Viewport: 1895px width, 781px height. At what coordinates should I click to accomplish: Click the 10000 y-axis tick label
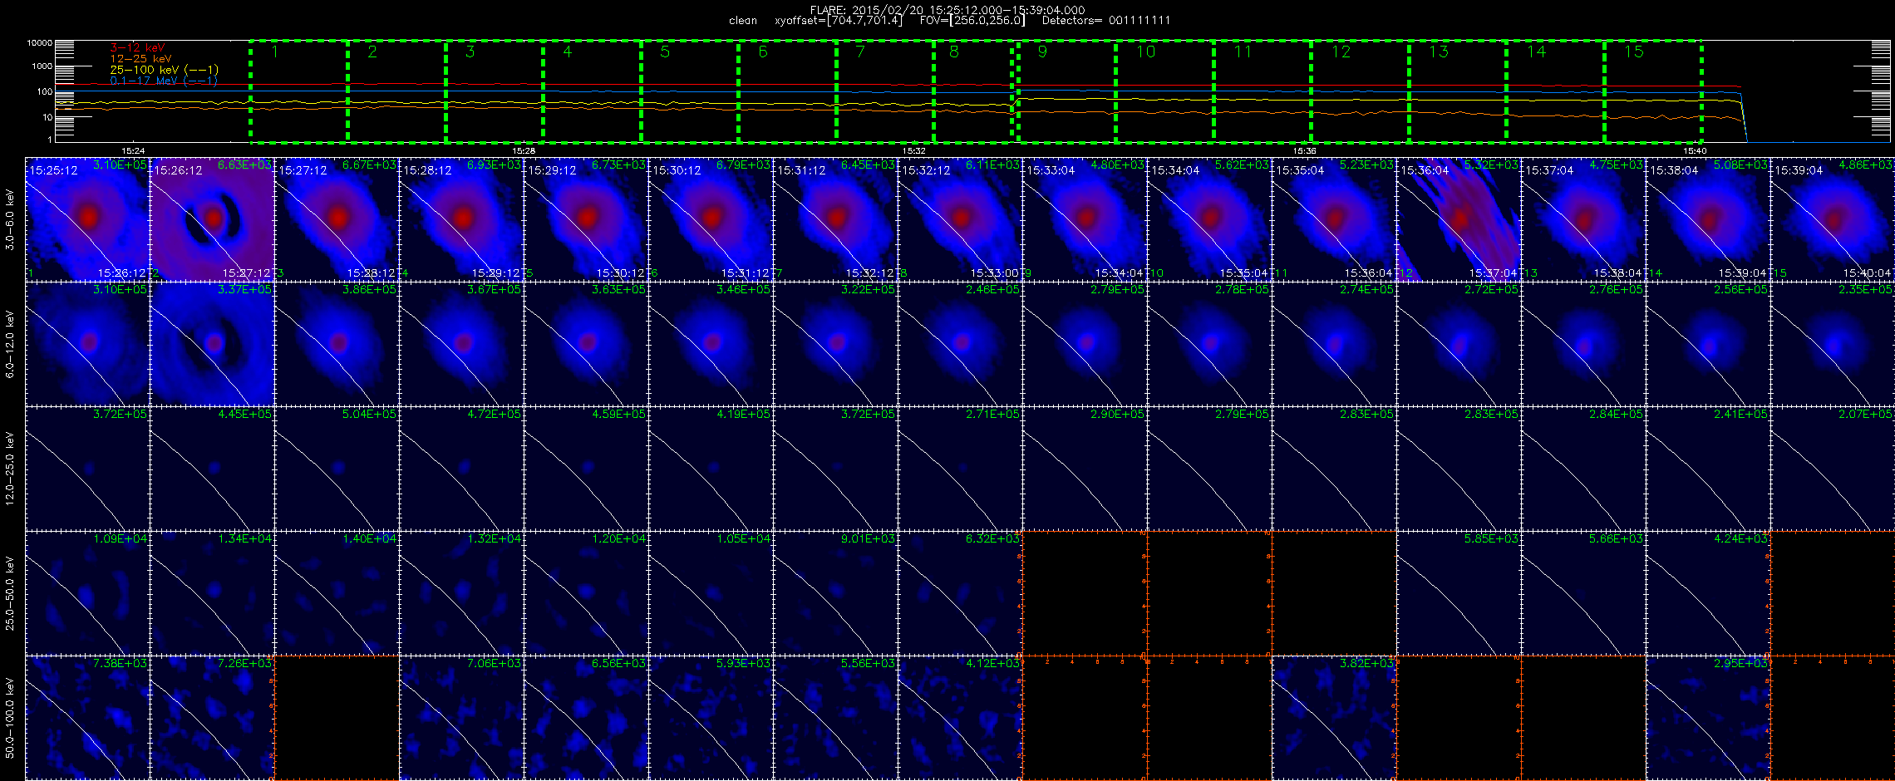(x=40, y=42)
